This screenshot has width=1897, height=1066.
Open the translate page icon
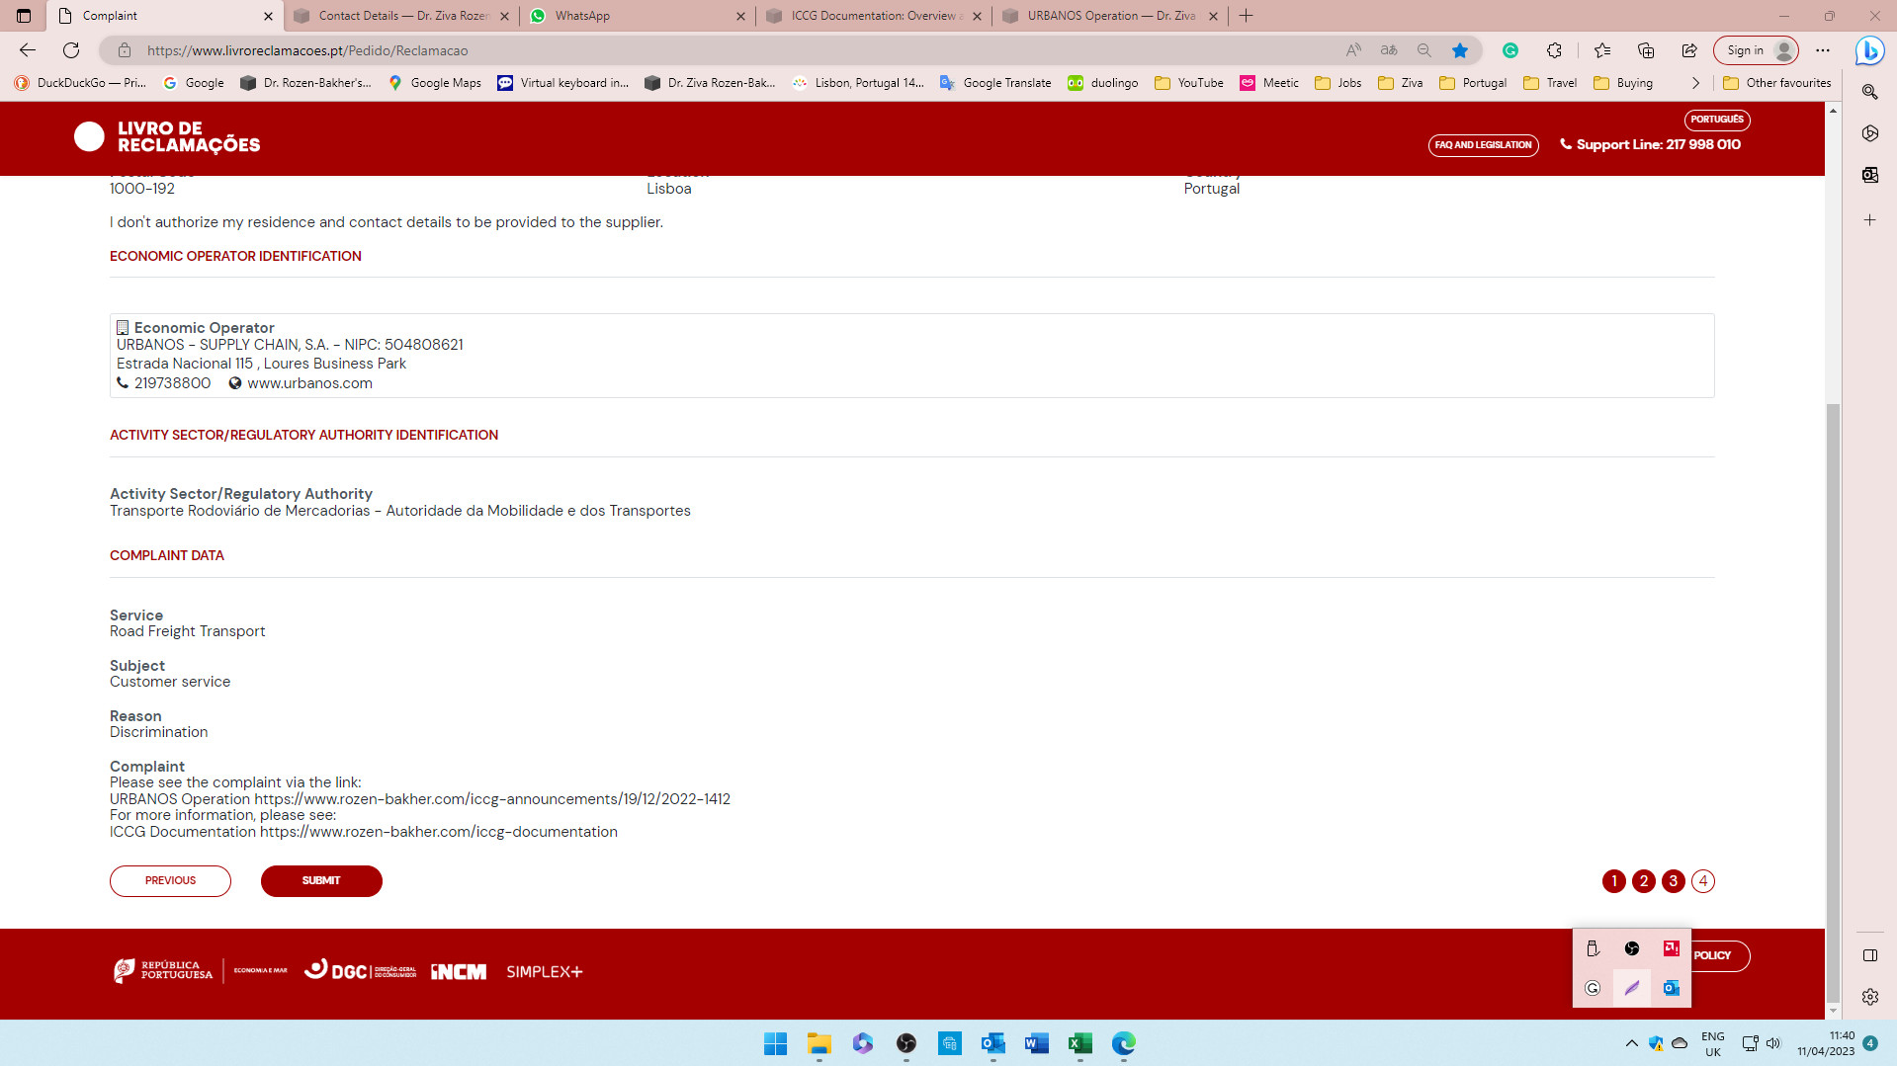1388,50
